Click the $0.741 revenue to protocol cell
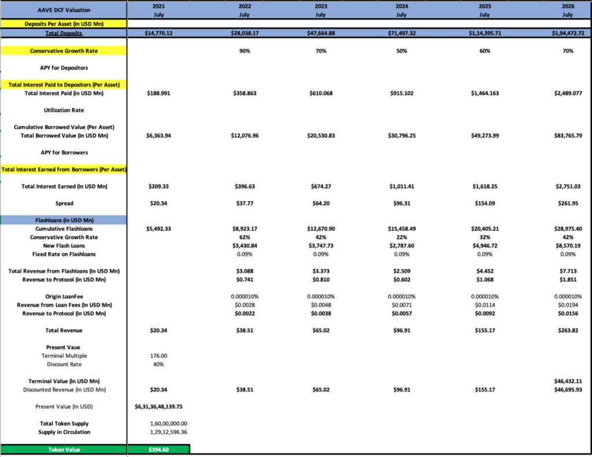This screenshot has width=592, height=457. [x=245, y=280]
